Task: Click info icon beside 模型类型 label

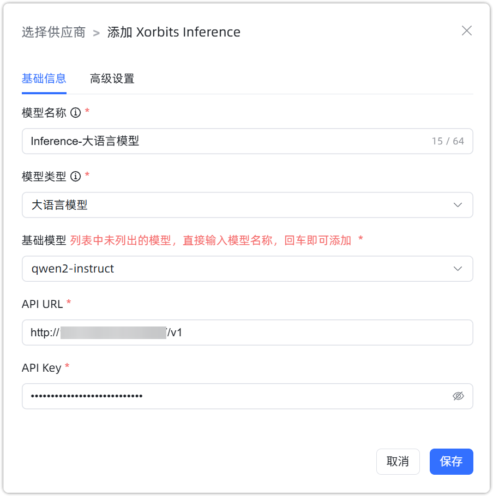Action: point(76,177)
